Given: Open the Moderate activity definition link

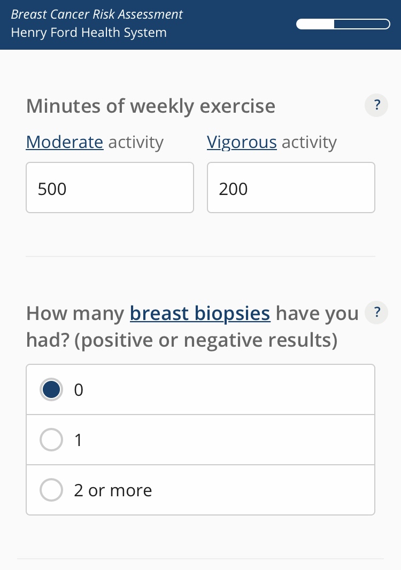Looking at the screenshot, I should (x=65, y=142).
